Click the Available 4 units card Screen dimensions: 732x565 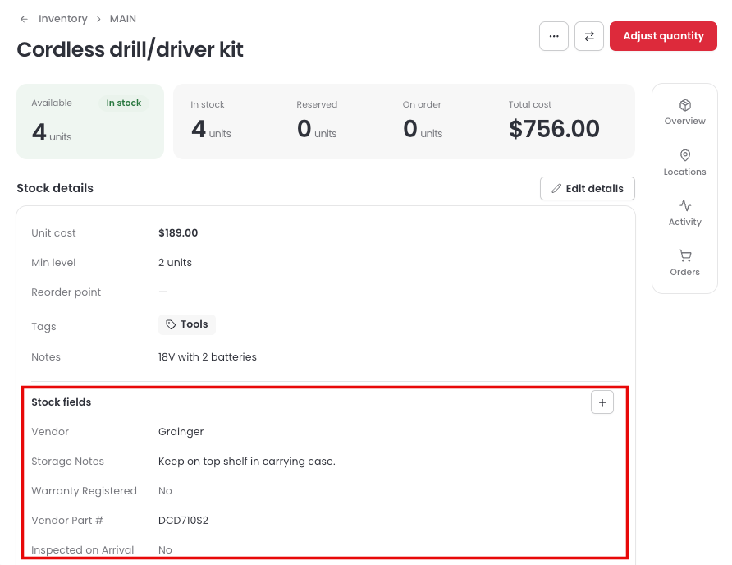click(90, 122)
